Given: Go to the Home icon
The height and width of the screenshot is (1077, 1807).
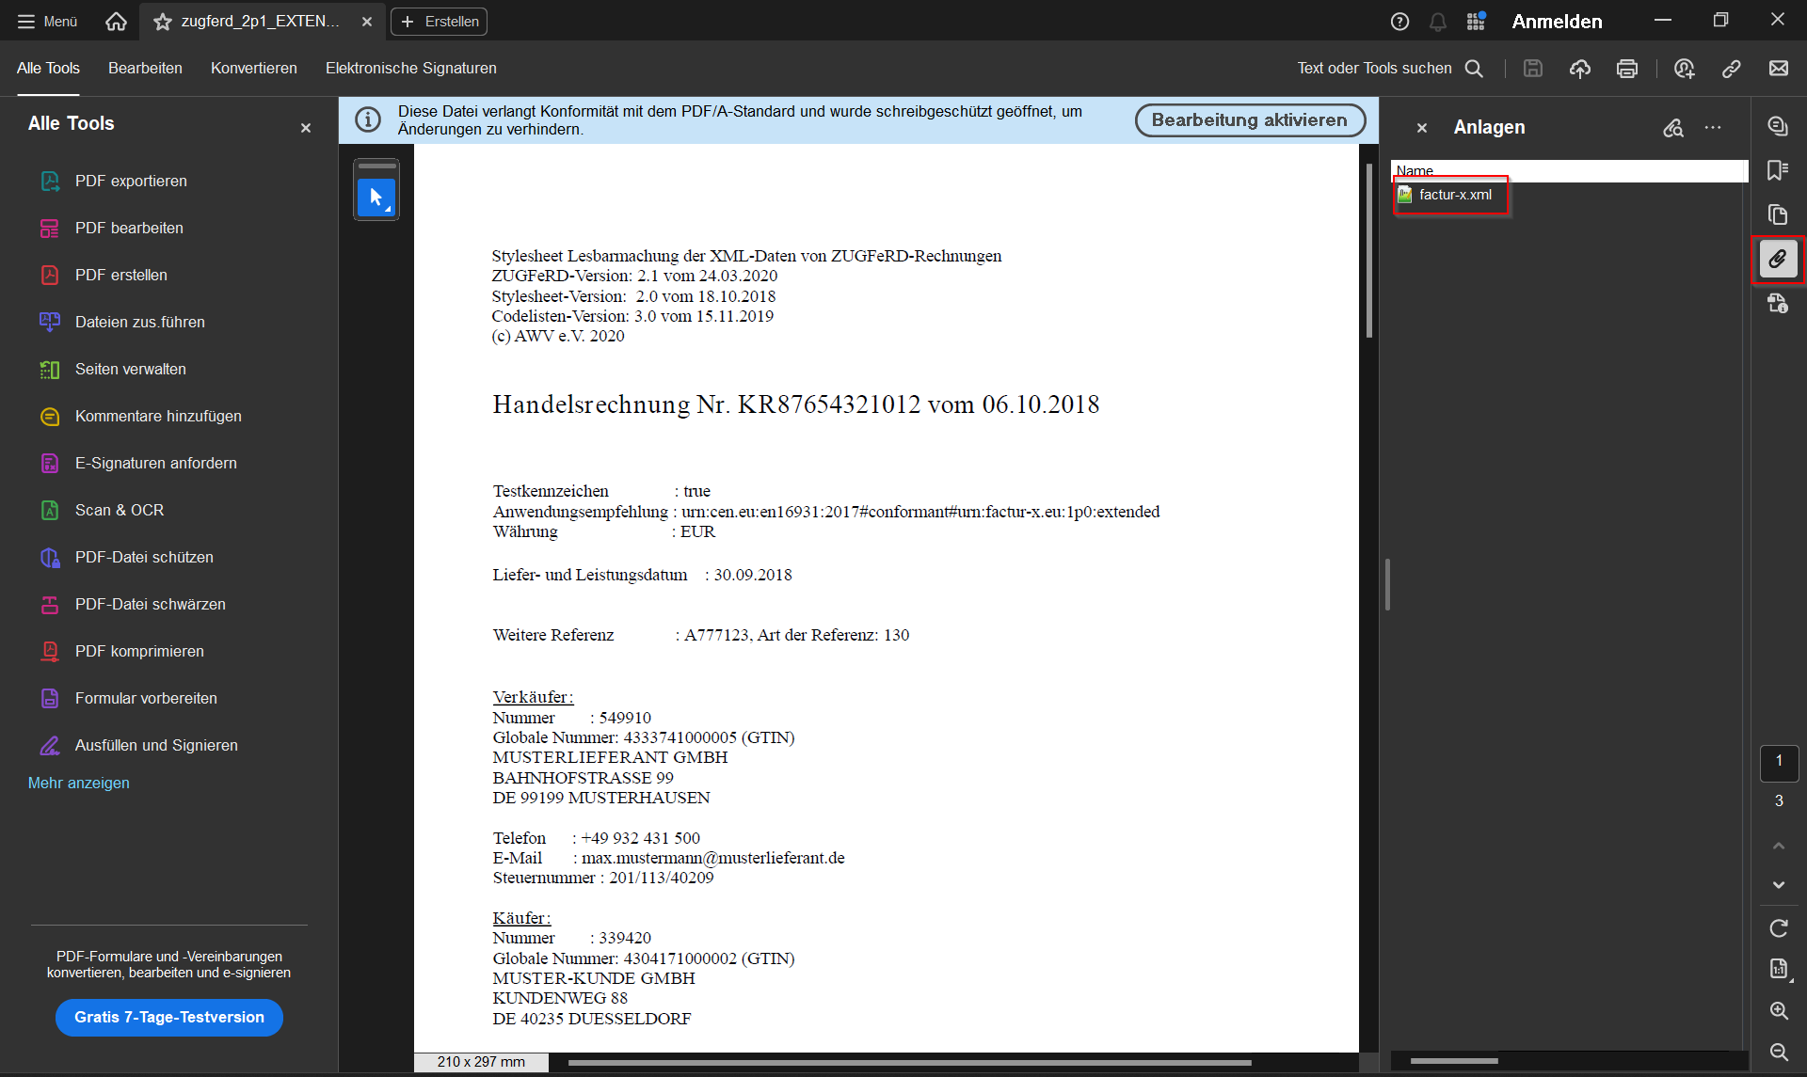Looking at the screenshot, I should pos(116,21).
